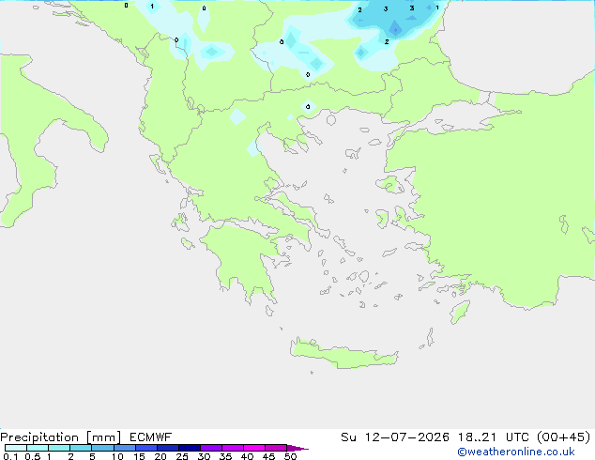Click the legend tick label '0.5'
The image size is (595, 460).
pos(33,456)
